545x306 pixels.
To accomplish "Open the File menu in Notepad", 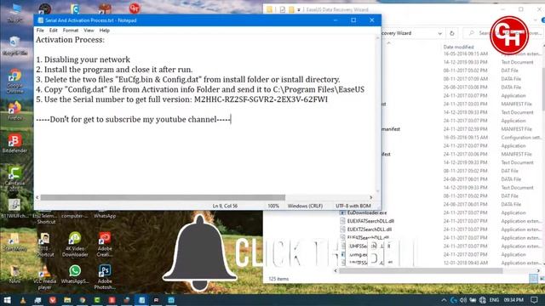I will pyautogui.click(x=40, y=31).
